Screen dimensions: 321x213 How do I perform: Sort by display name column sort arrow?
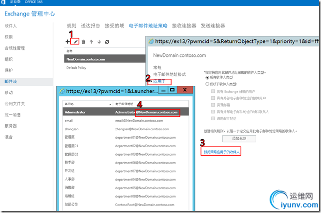110,104
